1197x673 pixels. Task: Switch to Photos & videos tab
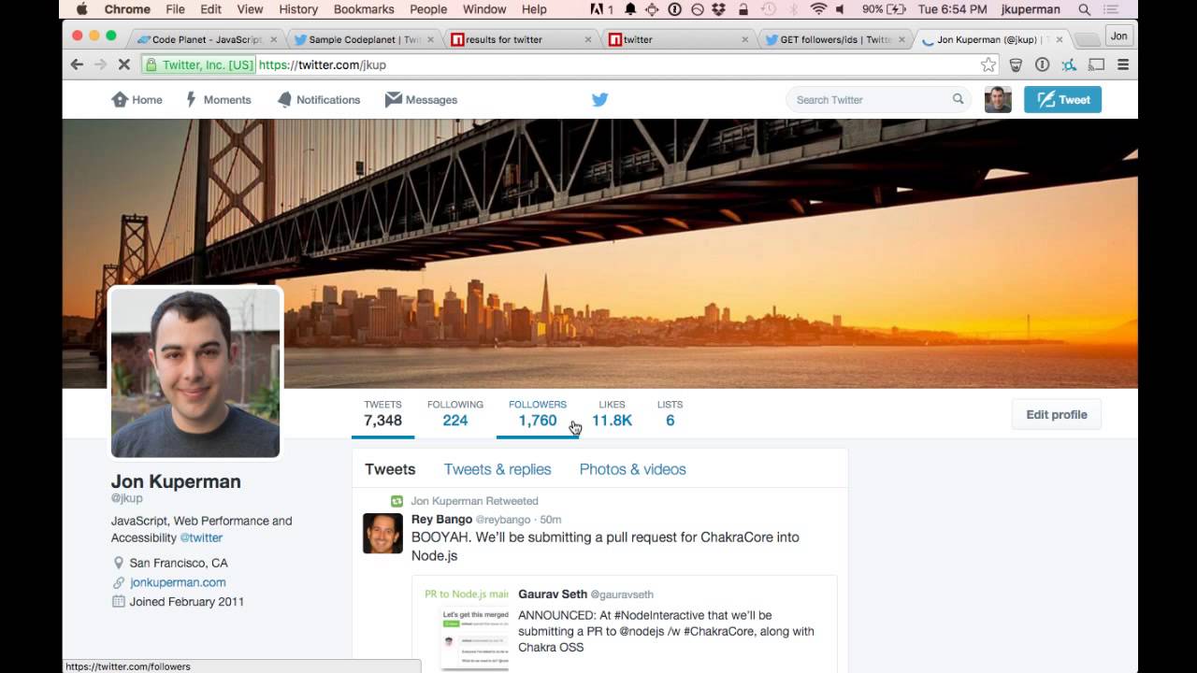633,469
